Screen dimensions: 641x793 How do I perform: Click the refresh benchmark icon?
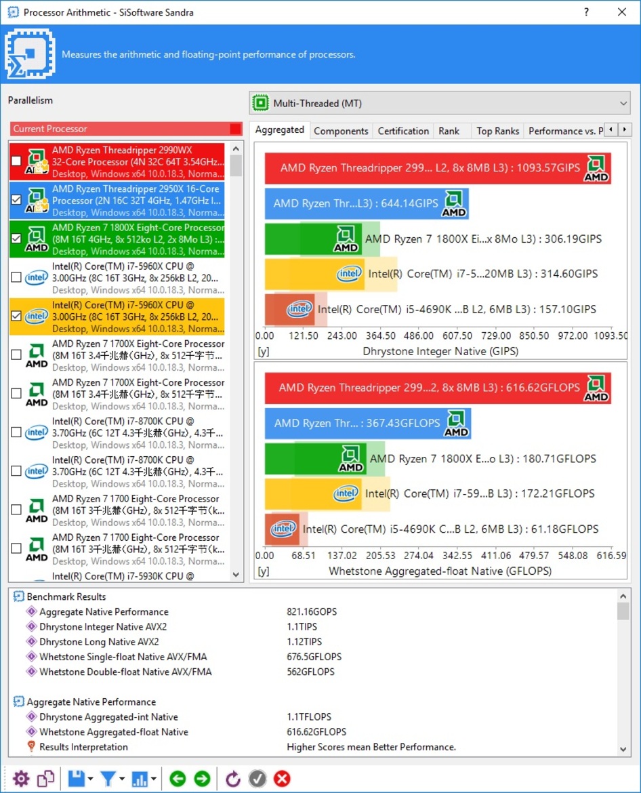[232, 778]
